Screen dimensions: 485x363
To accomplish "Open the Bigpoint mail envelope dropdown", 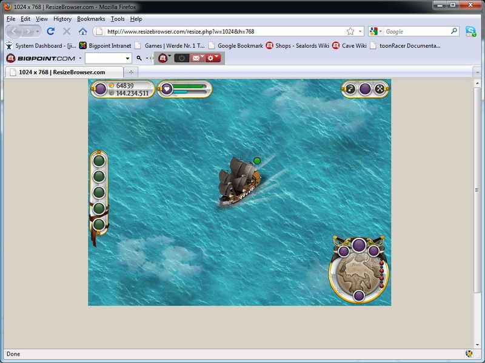I will click(x=198, y=58).
